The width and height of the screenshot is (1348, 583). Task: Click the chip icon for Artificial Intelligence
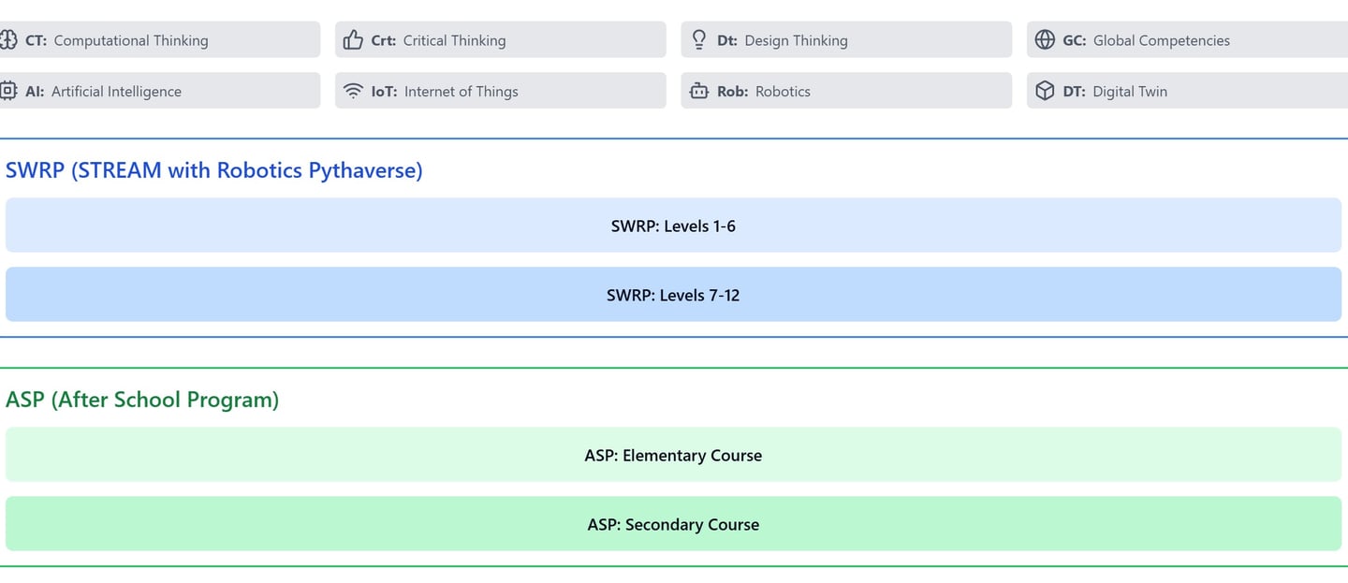pyautogui.click(x=8, y=91)
